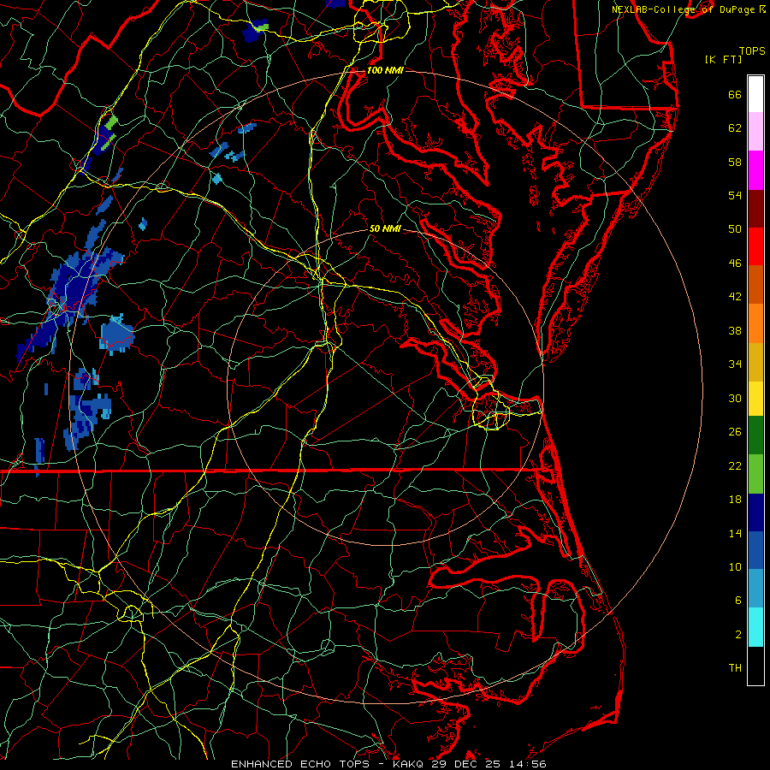Click legend value 10
This screenshot has height=770, width=770.
[735, 566]
